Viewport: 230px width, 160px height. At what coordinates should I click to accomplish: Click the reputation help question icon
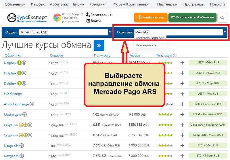point(175,55)
